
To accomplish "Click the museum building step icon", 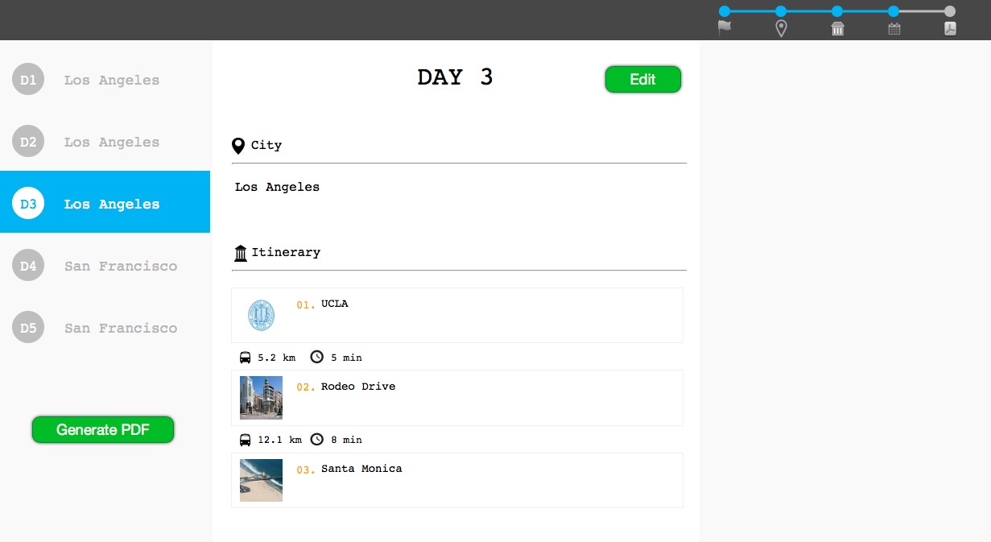I will 837,29.
